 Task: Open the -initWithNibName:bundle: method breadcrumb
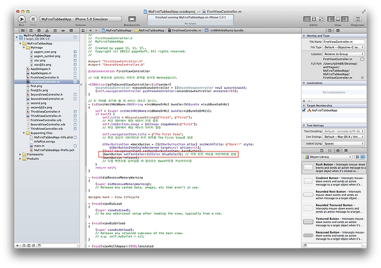click(x=224, y=31)
